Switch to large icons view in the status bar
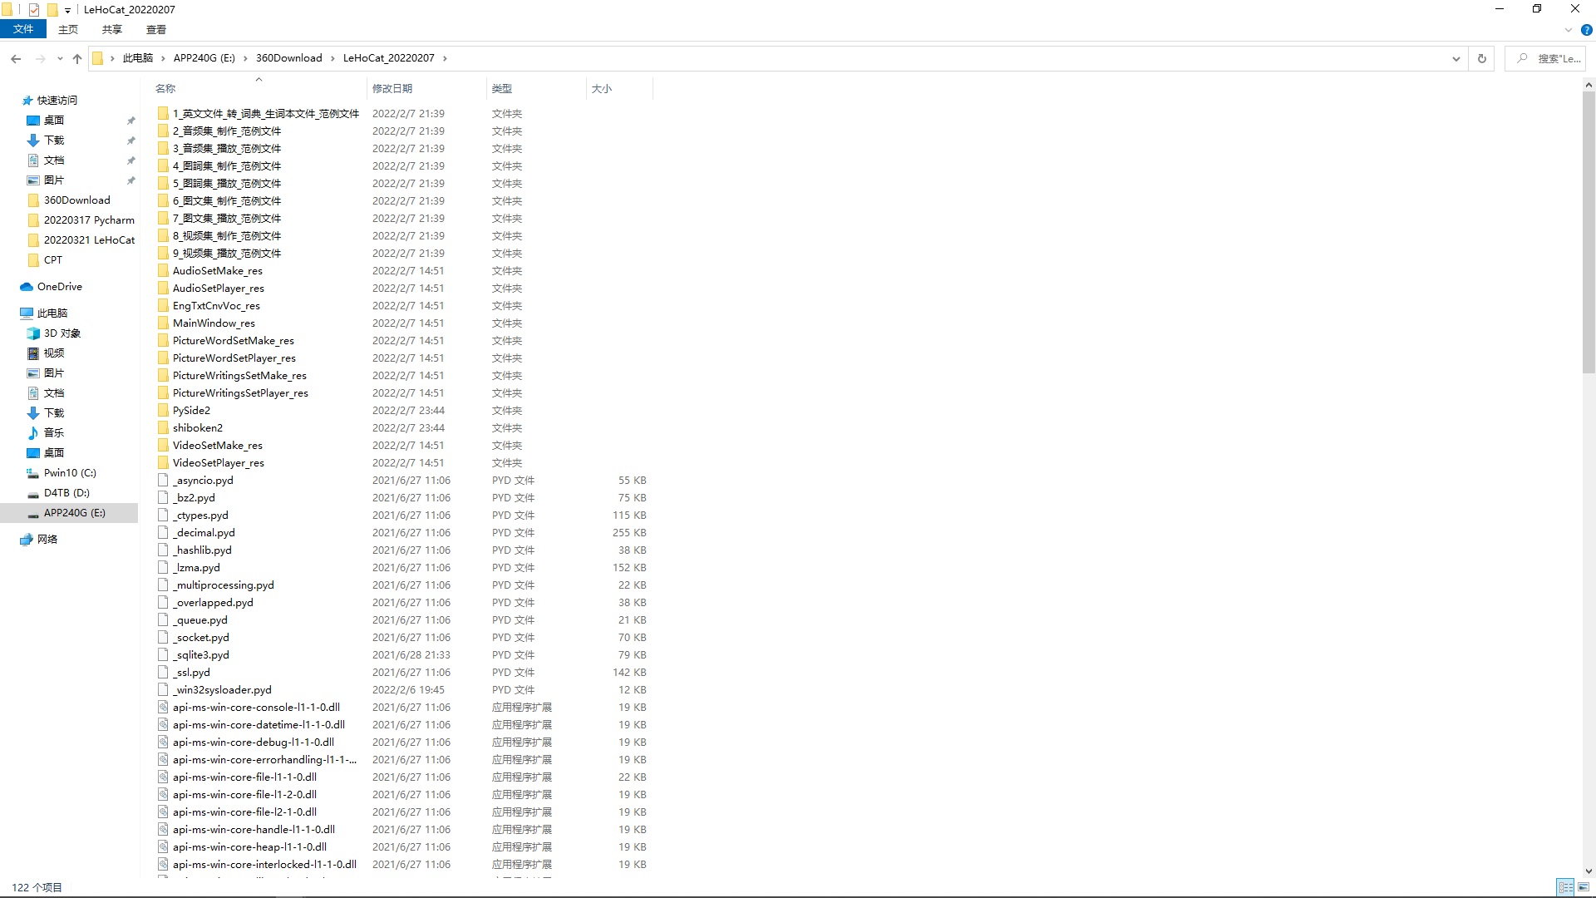 pyautogui.click(x=1584, y=887)
